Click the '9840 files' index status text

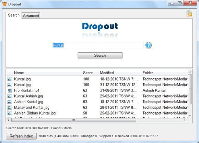point(98,136)
